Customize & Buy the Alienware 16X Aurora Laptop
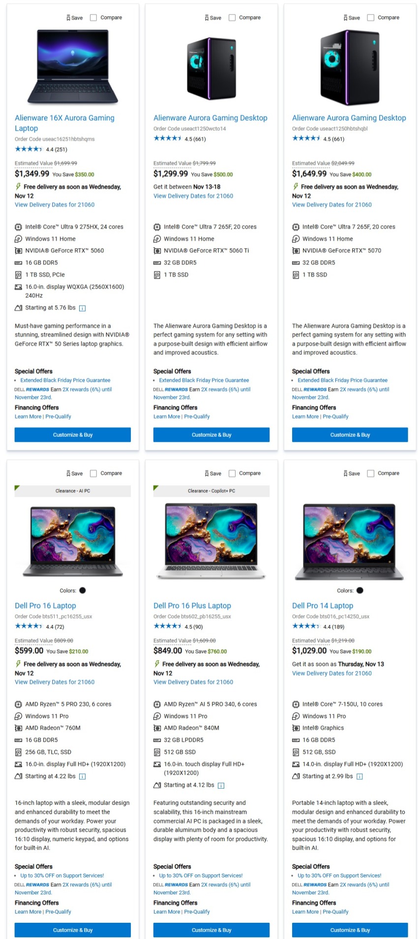 coord(73,435)
